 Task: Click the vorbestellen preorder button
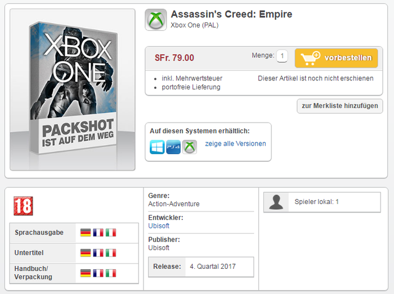pos(336,58)
